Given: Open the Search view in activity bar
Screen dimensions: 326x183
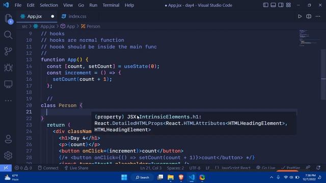Looking at the screenshot, I should [8, 35].
